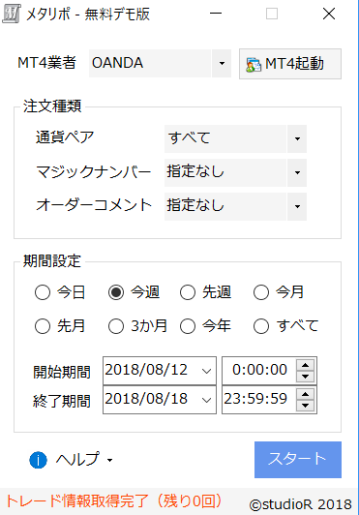Increase the start time with up arrow
Viewport: 359px width, 515px height.
coord(305,365)
